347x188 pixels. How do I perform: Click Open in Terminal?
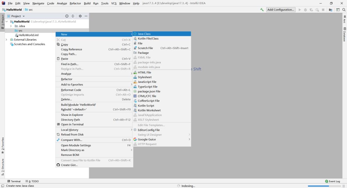(x=94, y=124)
